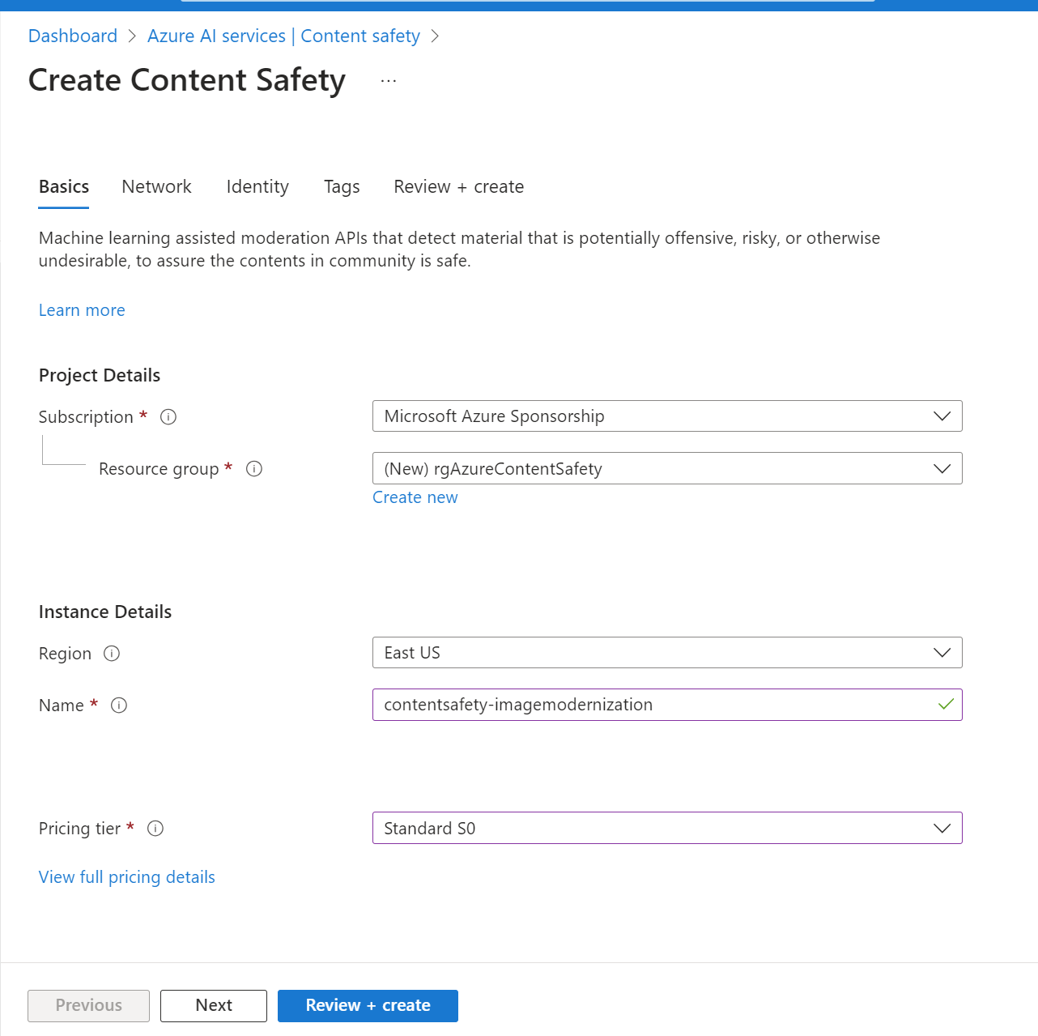Click the Region info icon
Viewport: 1038px width, 1036px height.
(112, 654)
